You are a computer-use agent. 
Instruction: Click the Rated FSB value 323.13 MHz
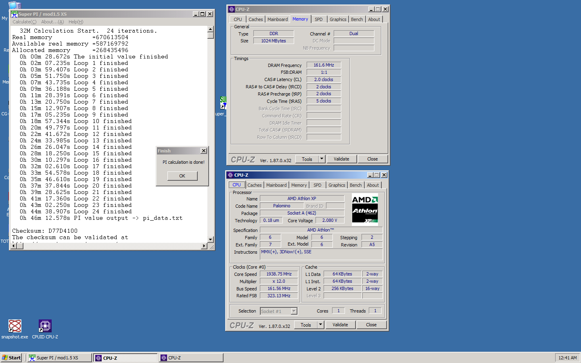coord(279,296)
